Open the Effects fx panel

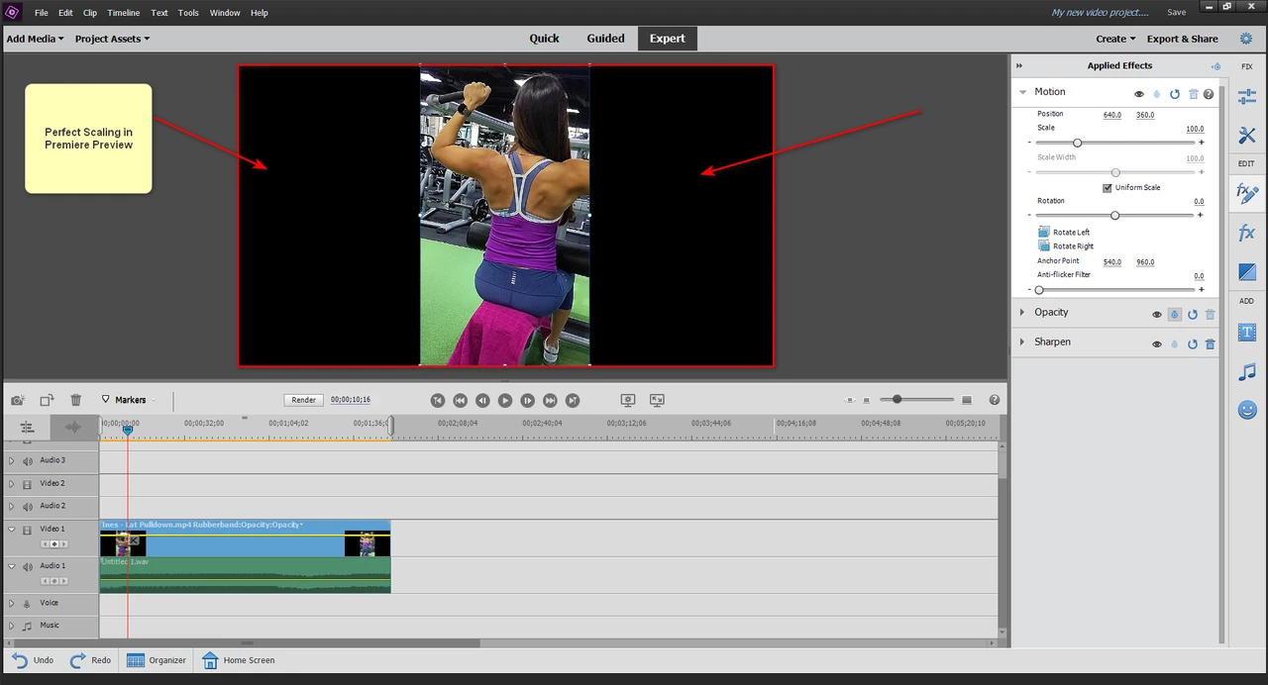click(1247, 233)
